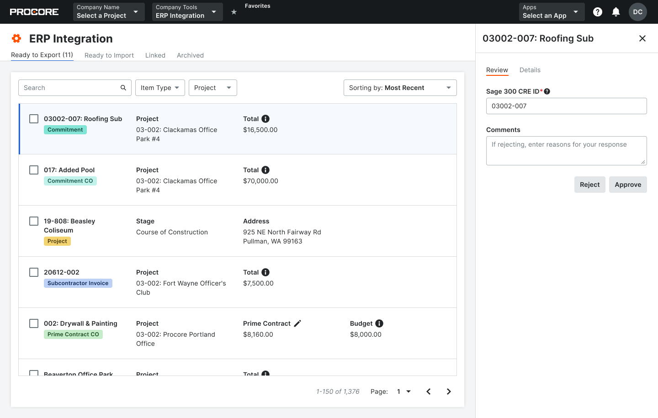The width and height of the screenshot is (658, 418).
Task: Click the 1-150 of 1,376 count text
Action: point(338,392)
